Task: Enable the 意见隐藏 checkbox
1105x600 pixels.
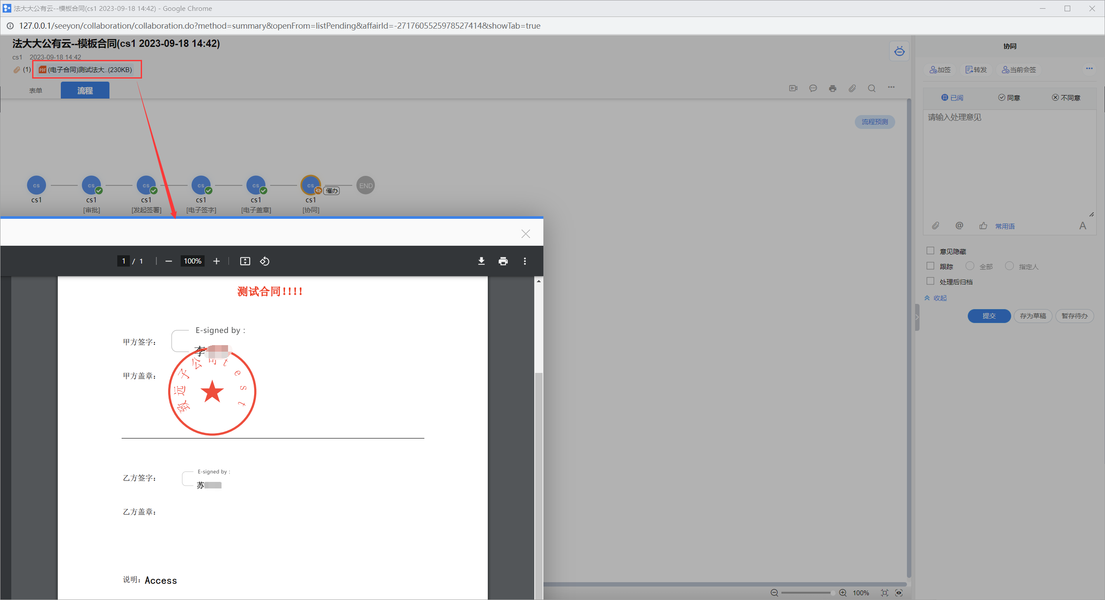Action: (930, 251)
